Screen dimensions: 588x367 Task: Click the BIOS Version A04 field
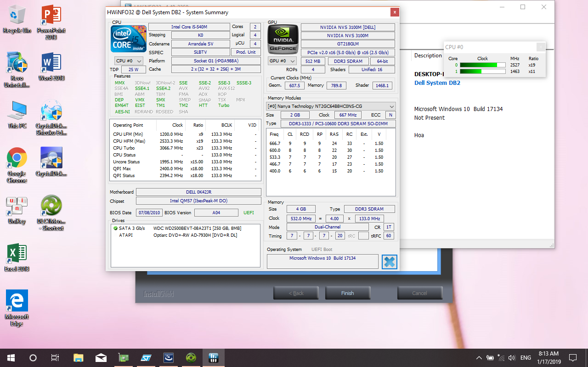click(x=216, y=212)
